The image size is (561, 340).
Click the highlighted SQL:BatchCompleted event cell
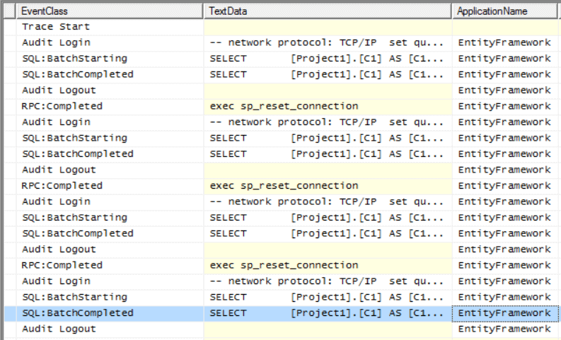(x=110, y=313)
